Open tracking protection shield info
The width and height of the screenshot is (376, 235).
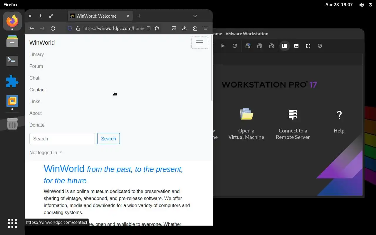(70, 28)
